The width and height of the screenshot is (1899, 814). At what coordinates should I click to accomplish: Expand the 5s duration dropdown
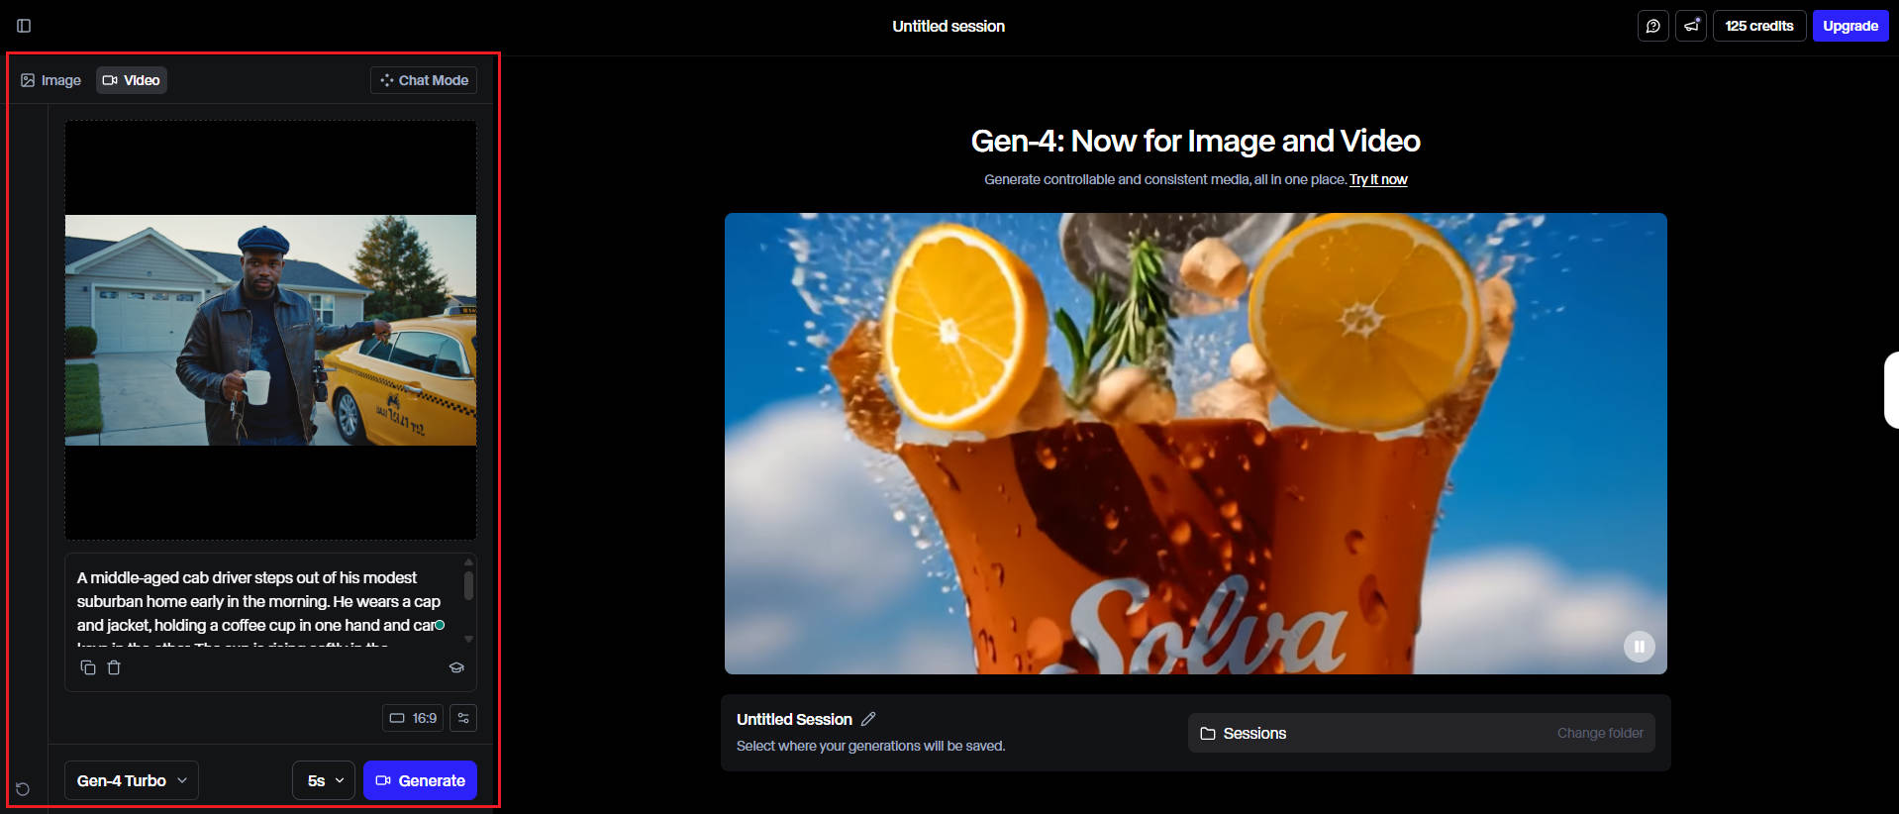(324, 780)
